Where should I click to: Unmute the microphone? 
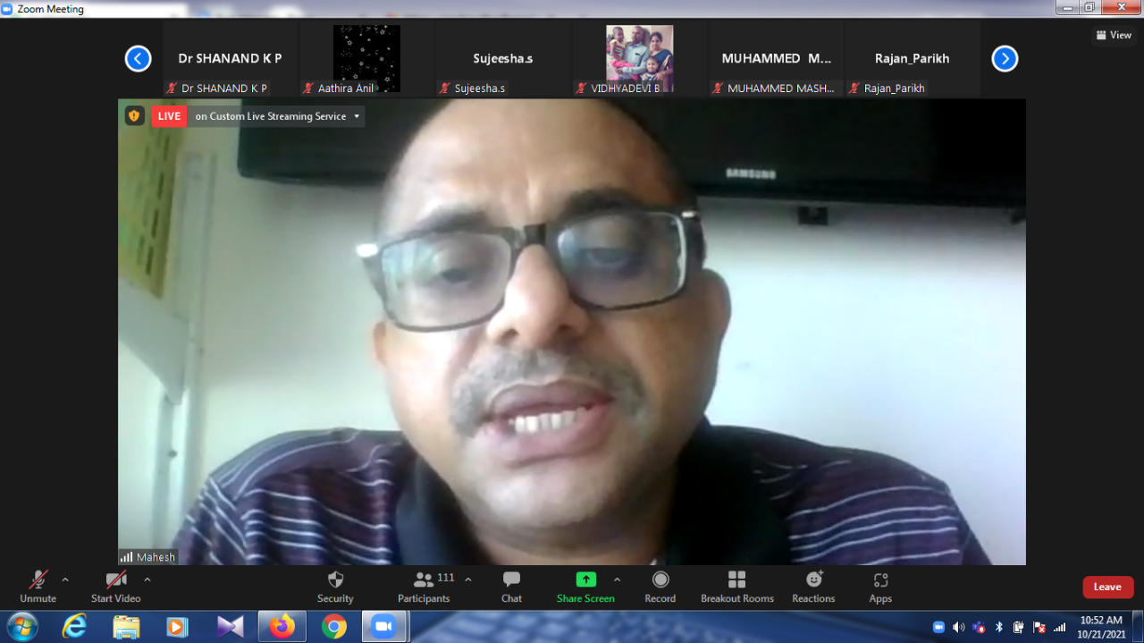point(38,587)
